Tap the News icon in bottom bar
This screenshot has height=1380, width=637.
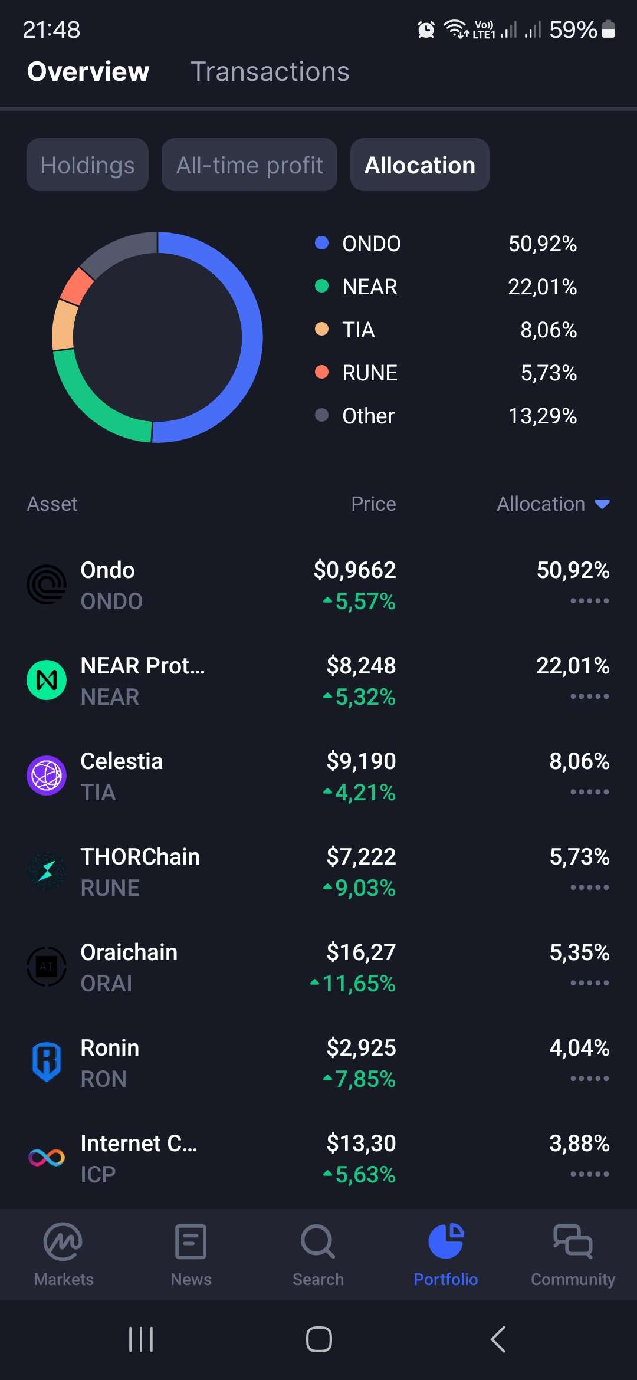click(191, 1242)
